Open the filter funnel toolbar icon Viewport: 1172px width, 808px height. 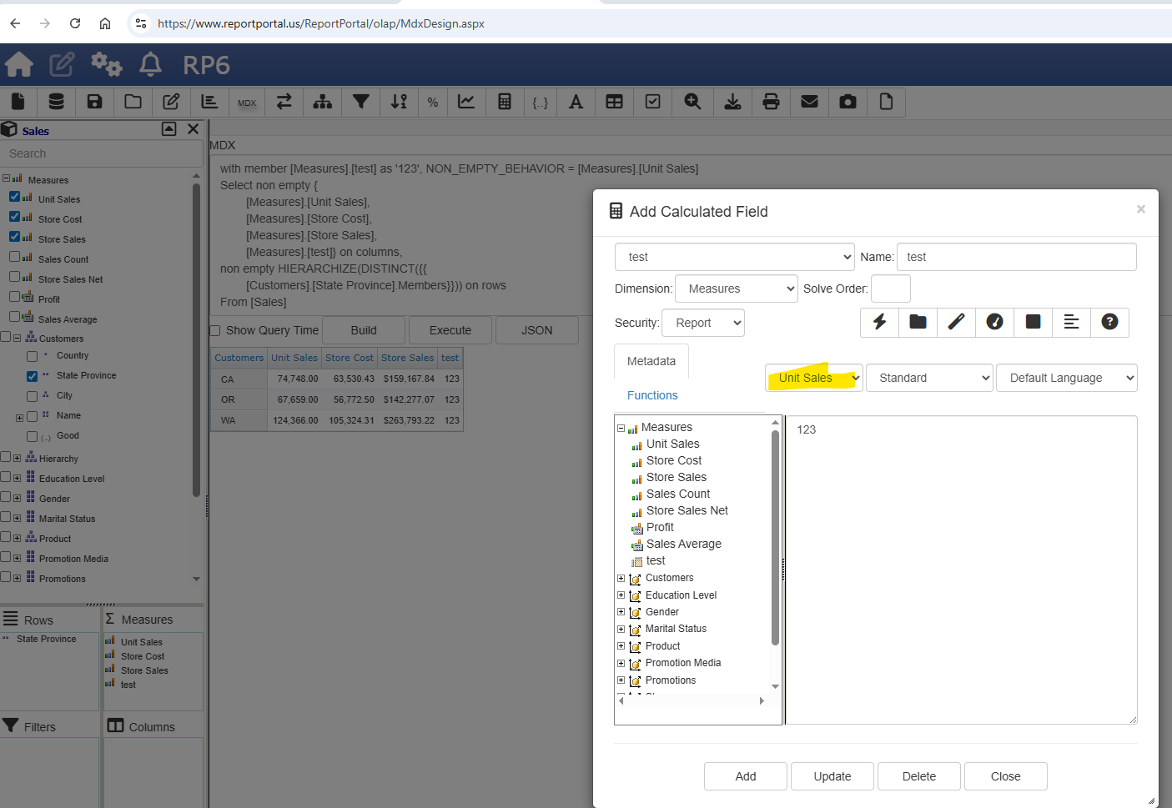361,102
